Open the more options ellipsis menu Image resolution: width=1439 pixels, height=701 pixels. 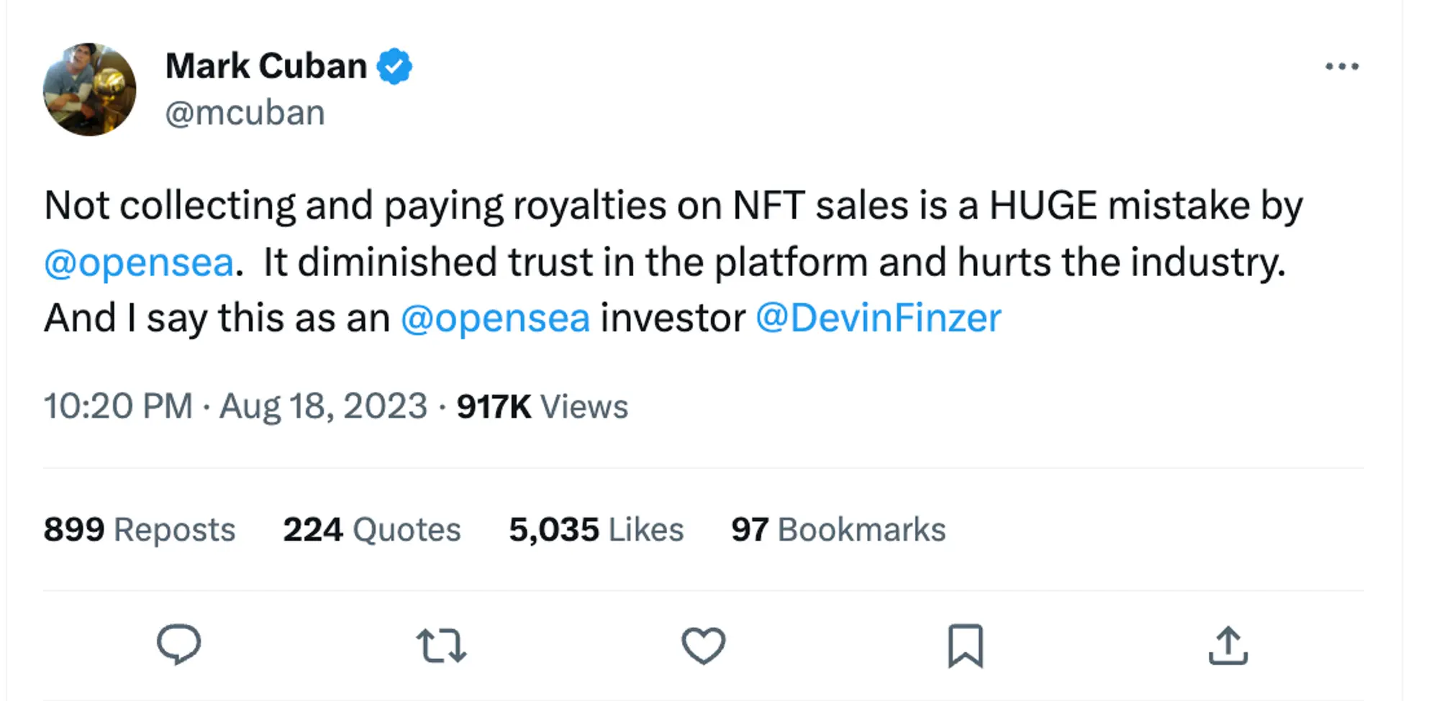[1343, 66]
